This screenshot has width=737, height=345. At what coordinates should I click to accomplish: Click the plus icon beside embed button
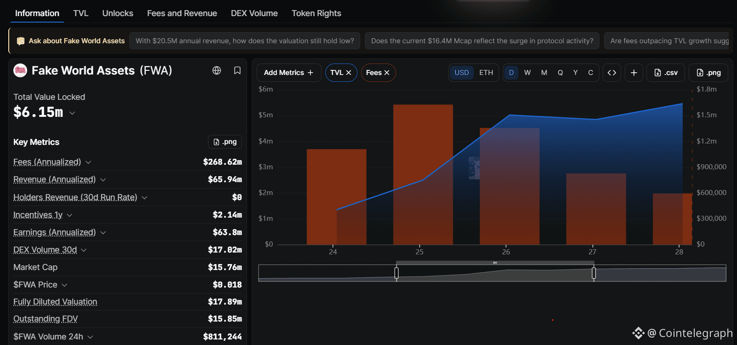click(634, 73)
